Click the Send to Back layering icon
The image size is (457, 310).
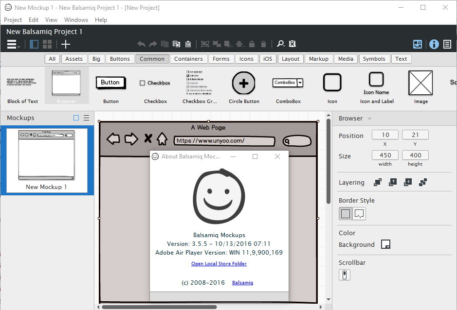click(x=422, y=182)
